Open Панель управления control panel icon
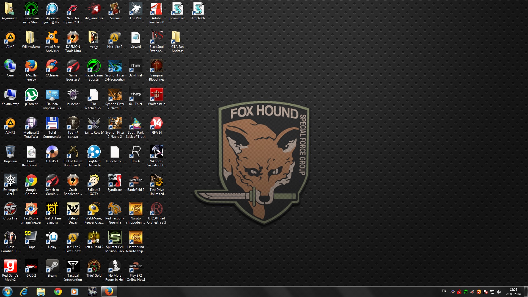Image resolution: width=528 pixels, height=297 pixels. [x=52, y=99]
